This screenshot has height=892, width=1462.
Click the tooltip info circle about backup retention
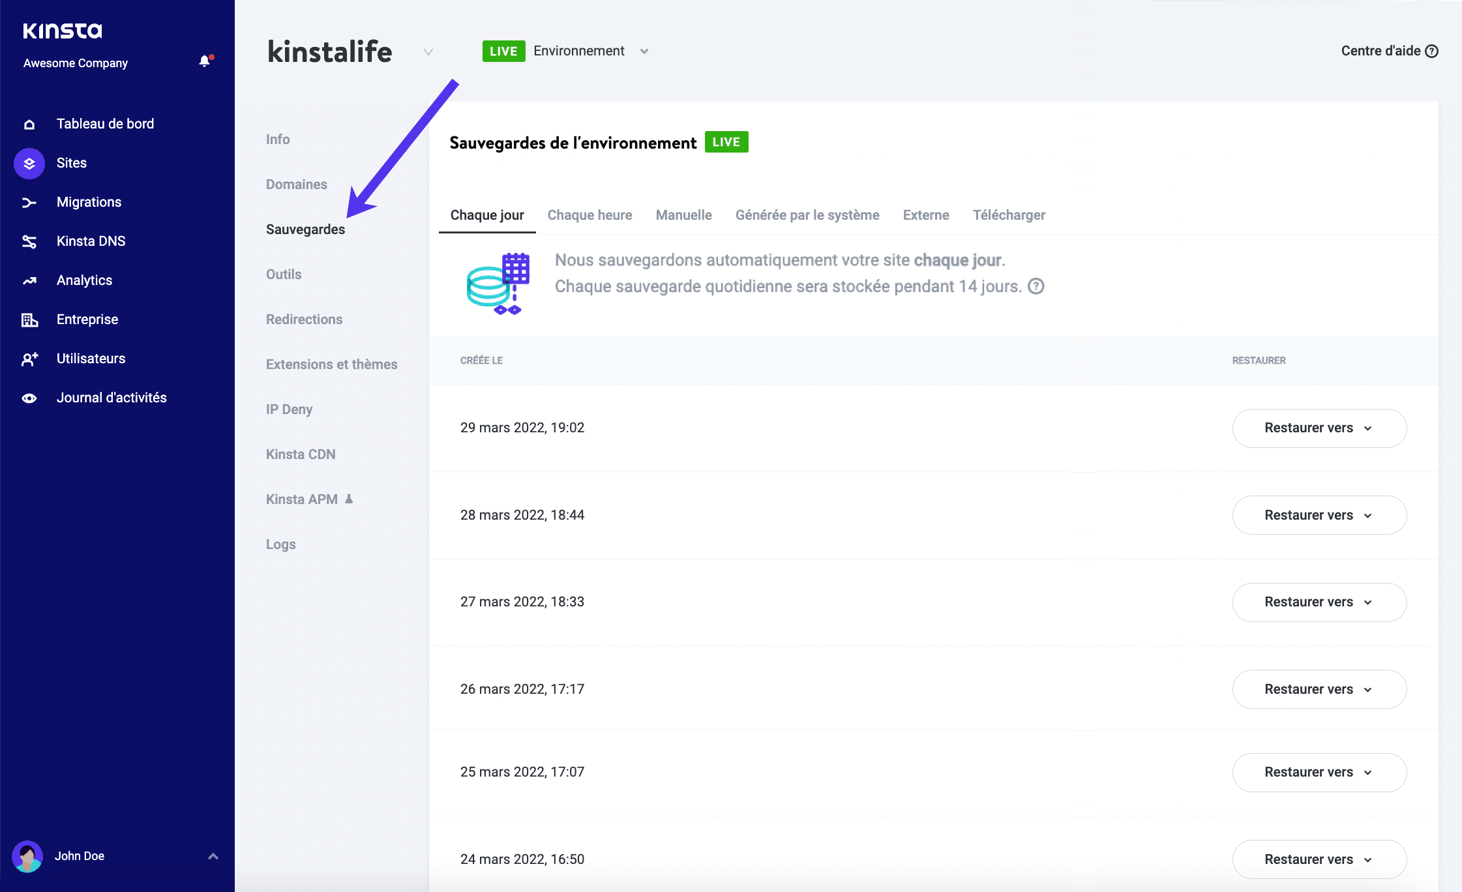coord(1036,286)
